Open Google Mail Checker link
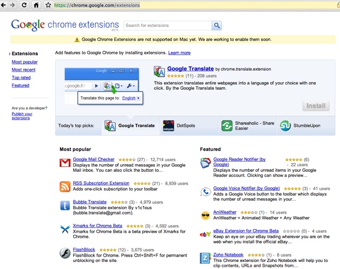Image resolution: width=340 pixels, height=269 pixels. (x=94, y=159)
